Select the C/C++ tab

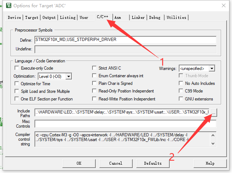(104, 17)
